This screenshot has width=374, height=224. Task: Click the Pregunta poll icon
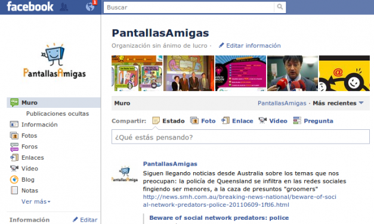pos(297,120)
